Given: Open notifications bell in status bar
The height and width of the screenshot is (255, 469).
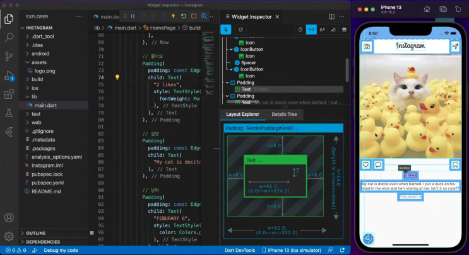Looking at the screenshot, I should coord(342,250).
